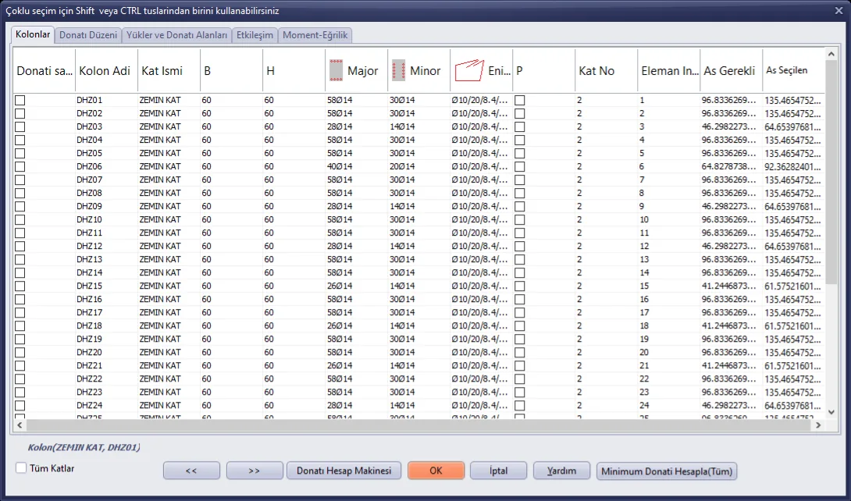The width and height of the screenshot is (851, 501).
Task: Click the Minor column header reinforcement icon
Action: pyautogui.click(x=398, y=70)
